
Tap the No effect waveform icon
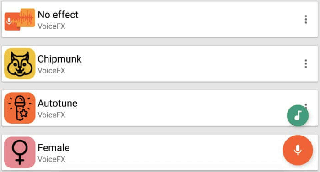click(20, 19)
